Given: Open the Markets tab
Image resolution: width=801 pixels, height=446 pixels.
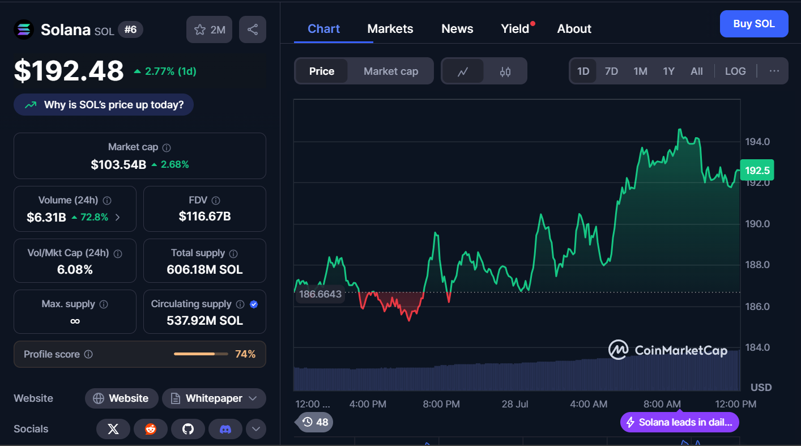Looking at the screenshot, I should (390, 29).
